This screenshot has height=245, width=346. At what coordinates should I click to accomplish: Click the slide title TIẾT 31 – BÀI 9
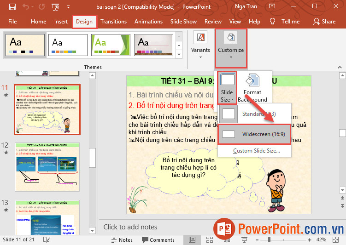(187, 81)
